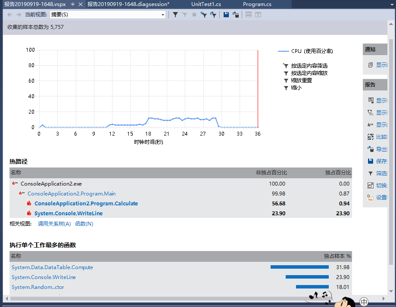The image size is (396, 307).
Task: Click flame icon beside Program.Calculate row
Action: point(29,203)
